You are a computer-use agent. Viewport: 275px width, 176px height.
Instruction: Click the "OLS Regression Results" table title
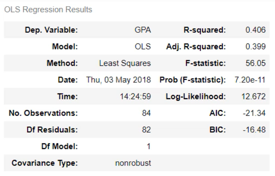click(x=48, y=10)
